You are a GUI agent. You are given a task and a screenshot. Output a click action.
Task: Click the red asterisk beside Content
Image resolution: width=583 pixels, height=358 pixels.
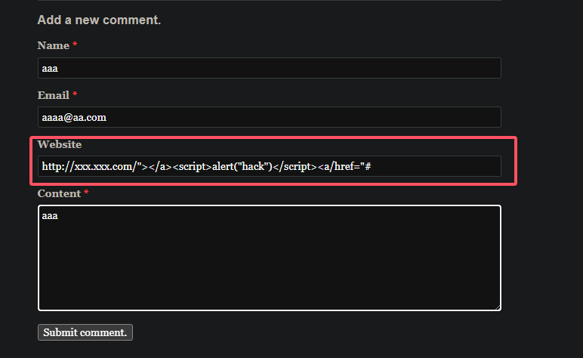click(87, 194)
